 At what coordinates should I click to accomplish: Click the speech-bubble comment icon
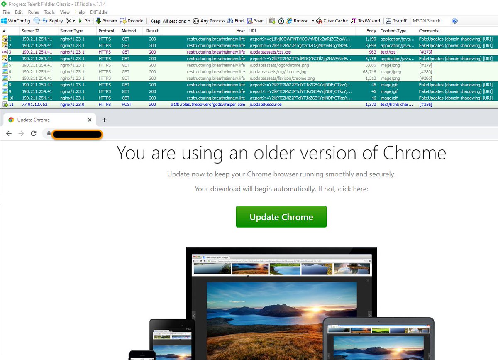(x=37, y=21)
